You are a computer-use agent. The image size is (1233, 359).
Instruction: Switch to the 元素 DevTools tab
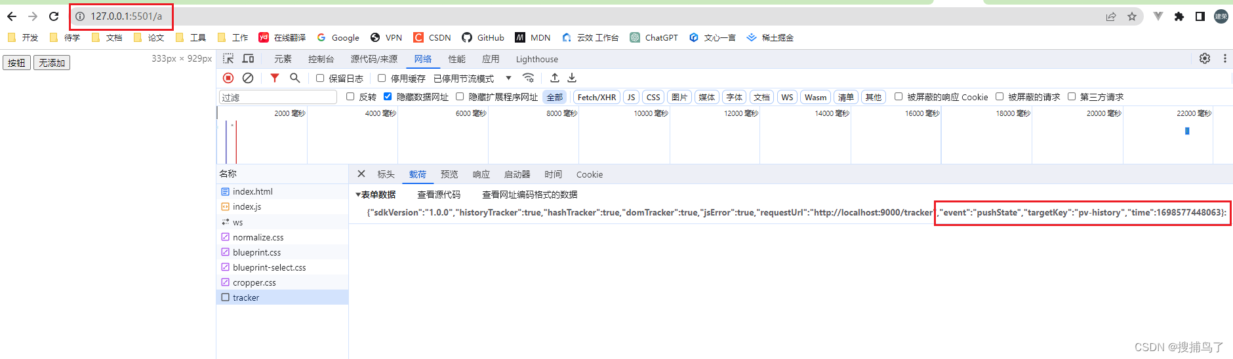[283, 59]
